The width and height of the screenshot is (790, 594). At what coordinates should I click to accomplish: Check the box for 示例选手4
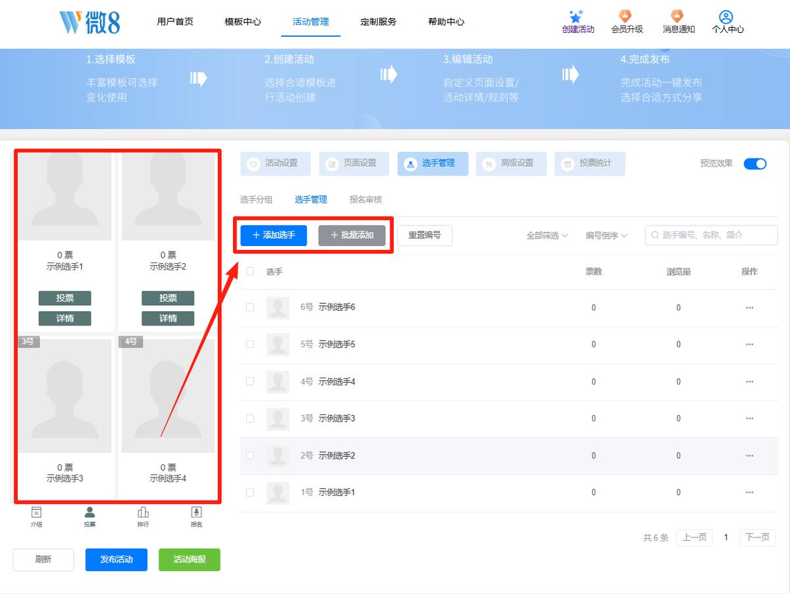point(250,382)
